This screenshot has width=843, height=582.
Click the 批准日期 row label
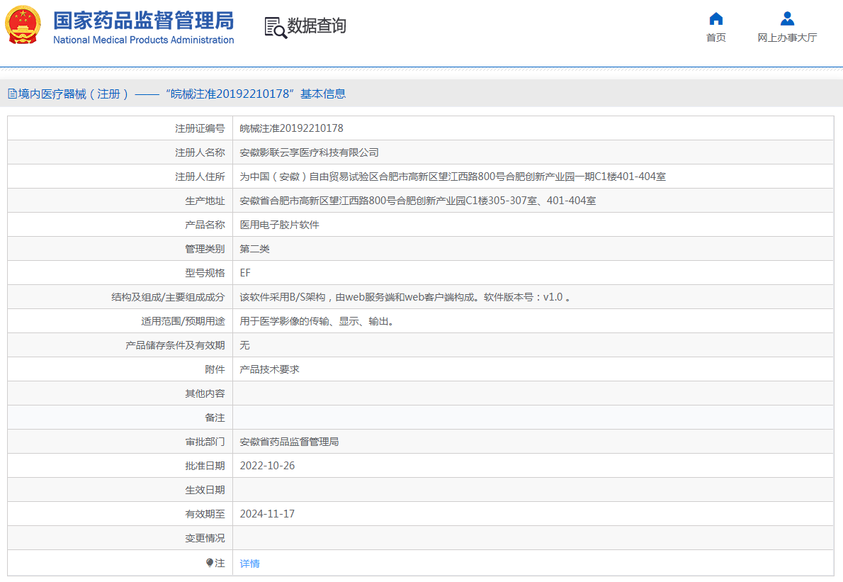pyautogui.click(x=205, y=466)
